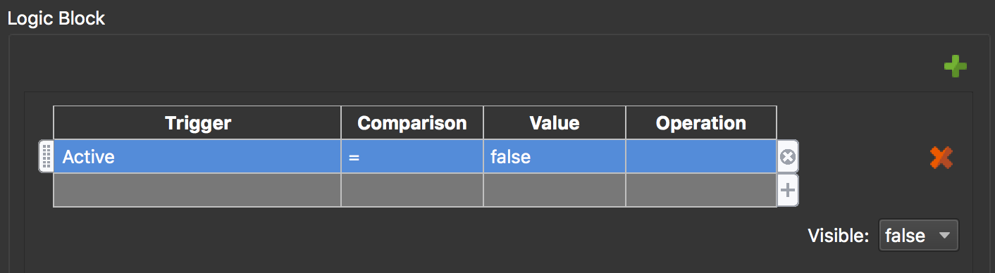Click the Trigger column header
Image resolution: width=995 pixels, height=273 pixels.
(197, 123)
